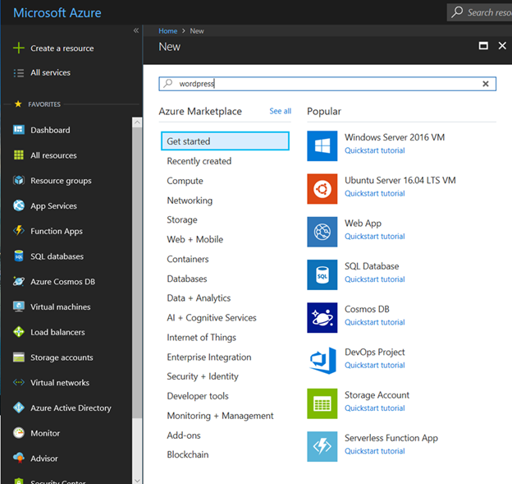Image resolution: width=512 pixels, height=484 pixels.
Task: Open the Data + Analytics category
Action: (199, 298)
